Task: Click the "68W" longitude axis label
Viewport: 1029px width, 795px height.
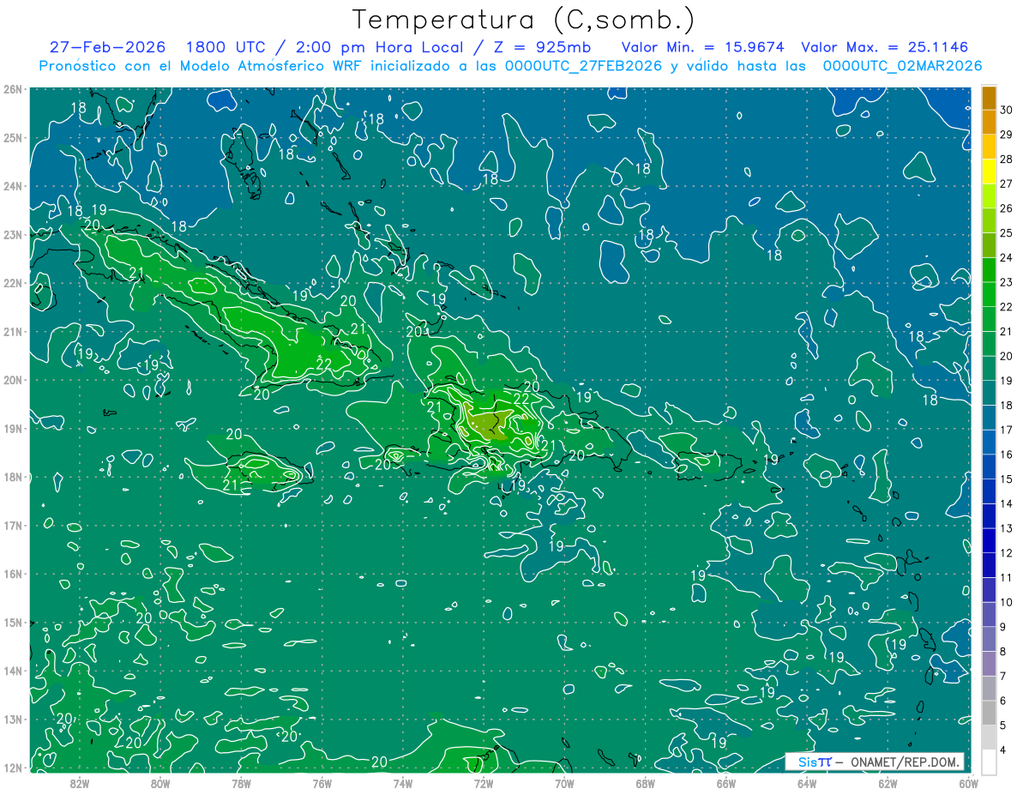Action: (645, 783)
